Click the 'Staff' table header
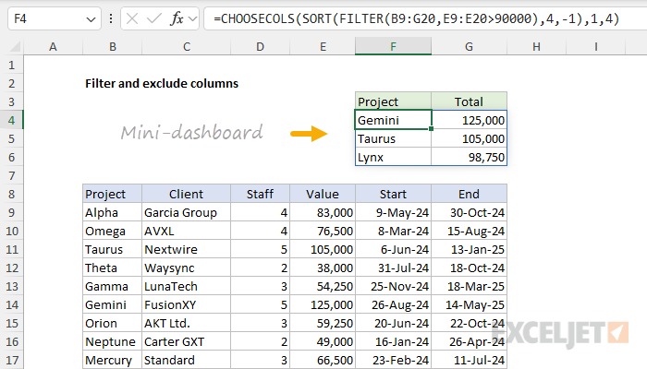This screenshot has height=369, width=647. [x=260, y=194]
